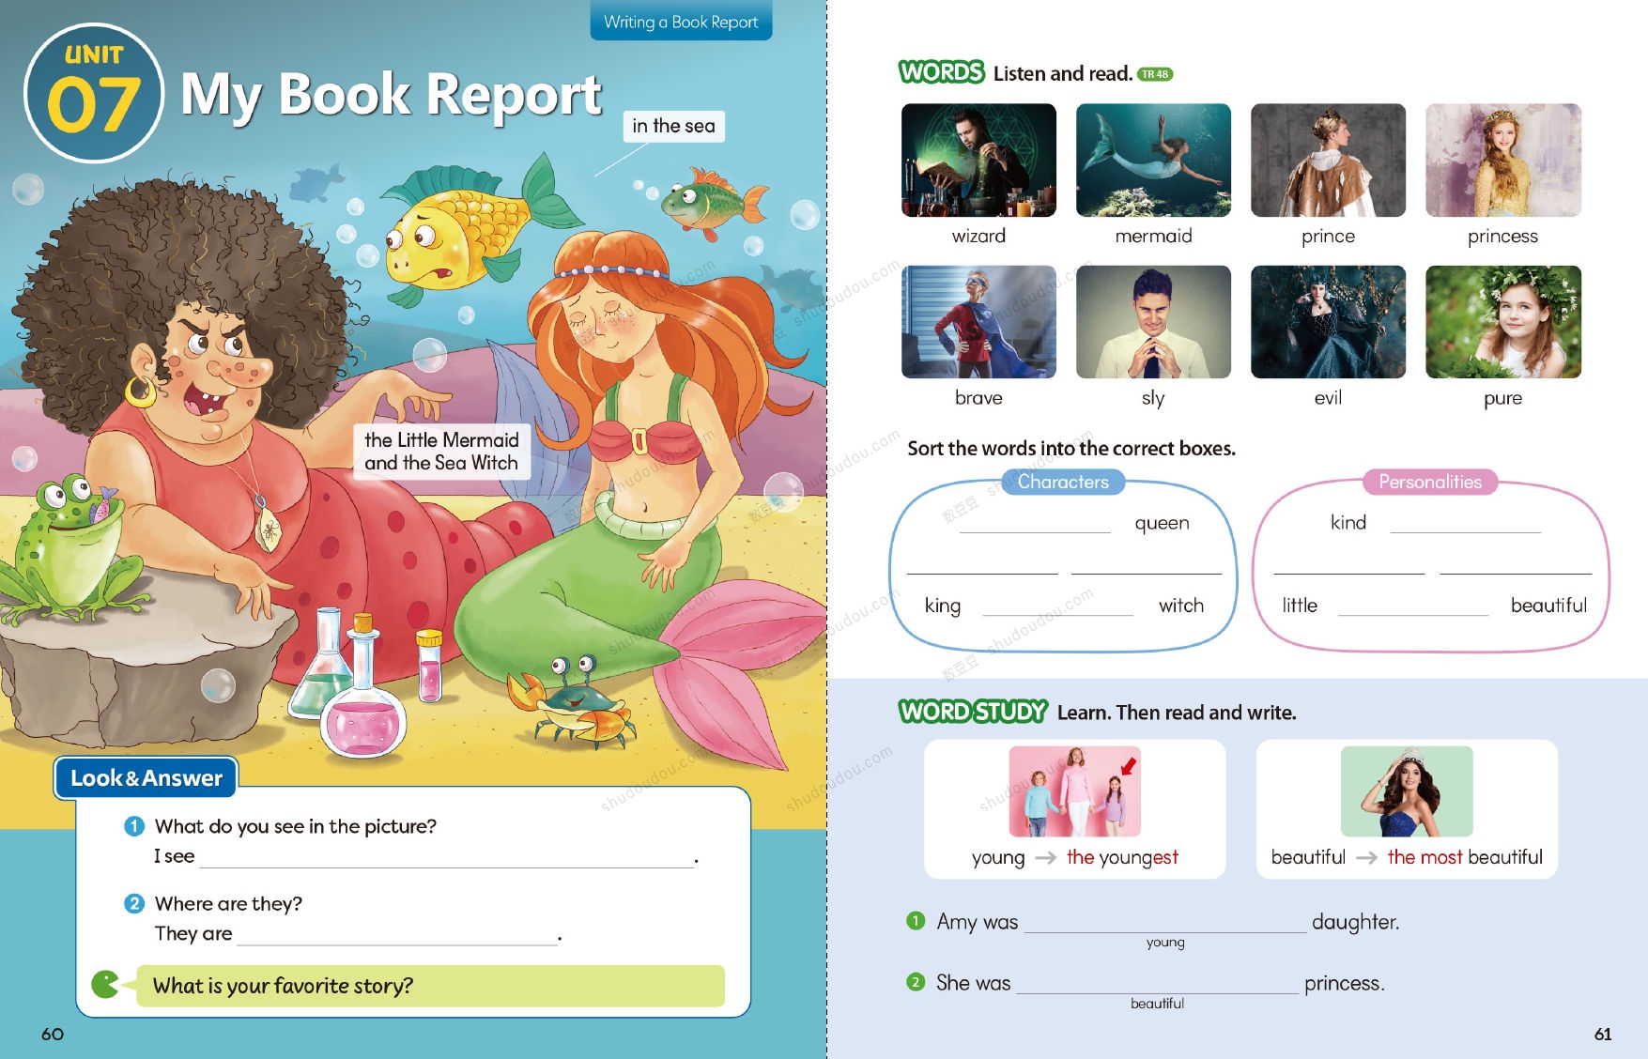
Task: Click the 'I see' answer blank
Action: click(446, 856)
